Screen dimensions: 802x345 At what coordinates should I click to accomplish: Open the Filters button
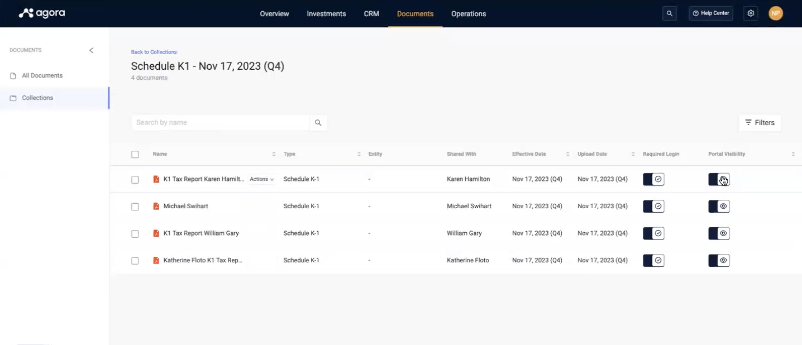(x=760, y=123)
